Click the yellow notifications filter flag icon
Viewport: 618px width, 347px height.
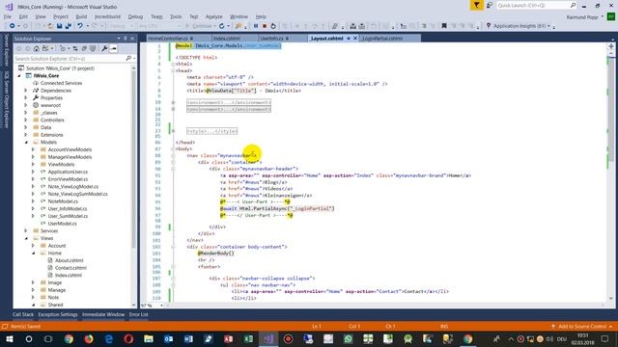(x=476, y=5)
